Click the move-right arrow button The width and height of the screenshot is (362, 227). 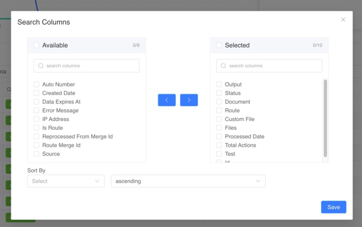pos(189,100)
